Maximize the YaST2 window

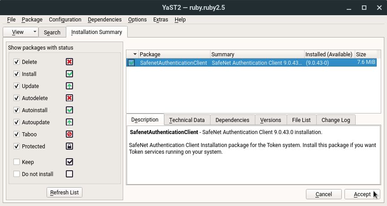tap(364, 8)
